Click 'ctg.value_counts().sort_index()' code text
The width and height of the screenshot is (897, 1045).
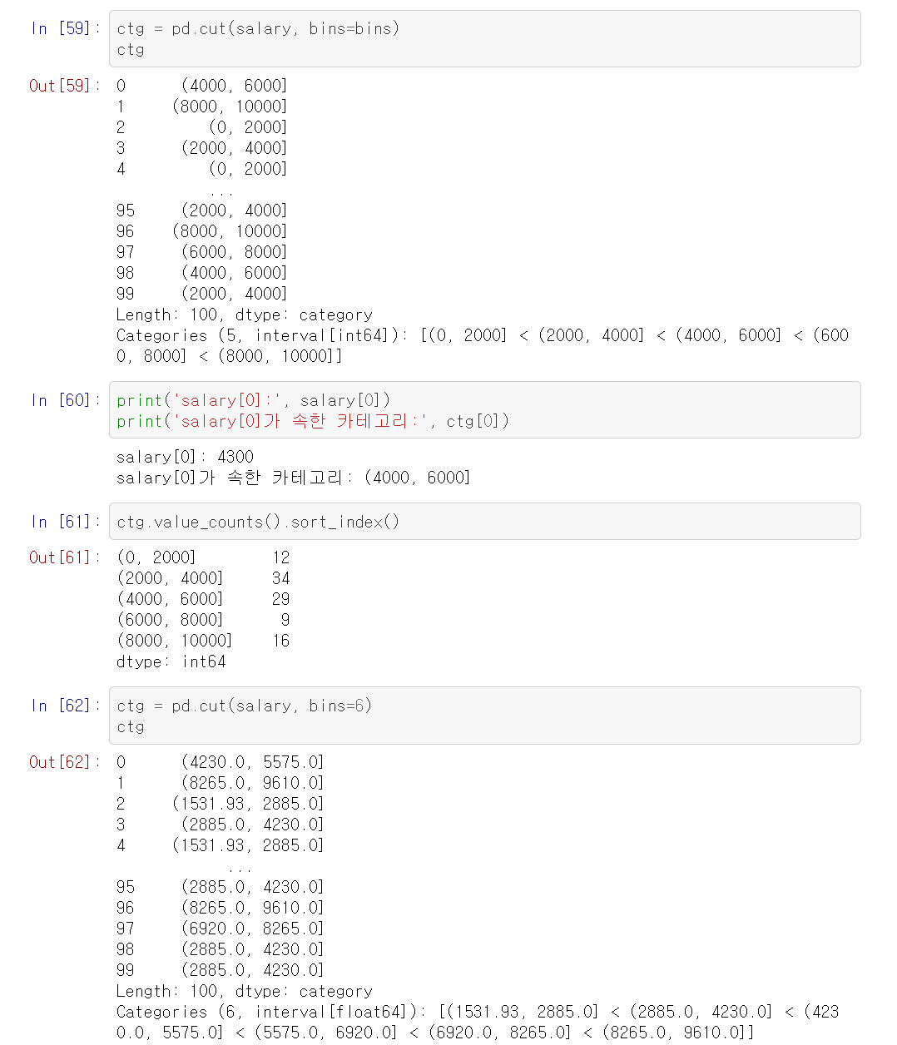click(x=258, y=522)
